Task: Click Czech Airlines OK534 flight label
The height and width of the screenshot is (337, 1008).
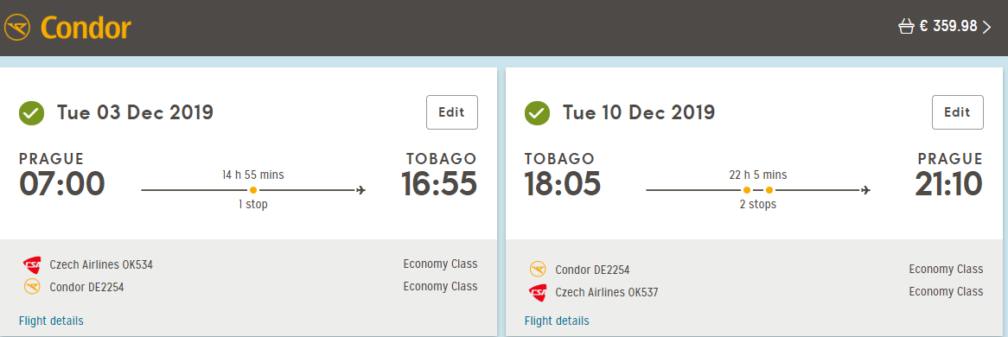Action: (101, 264)
